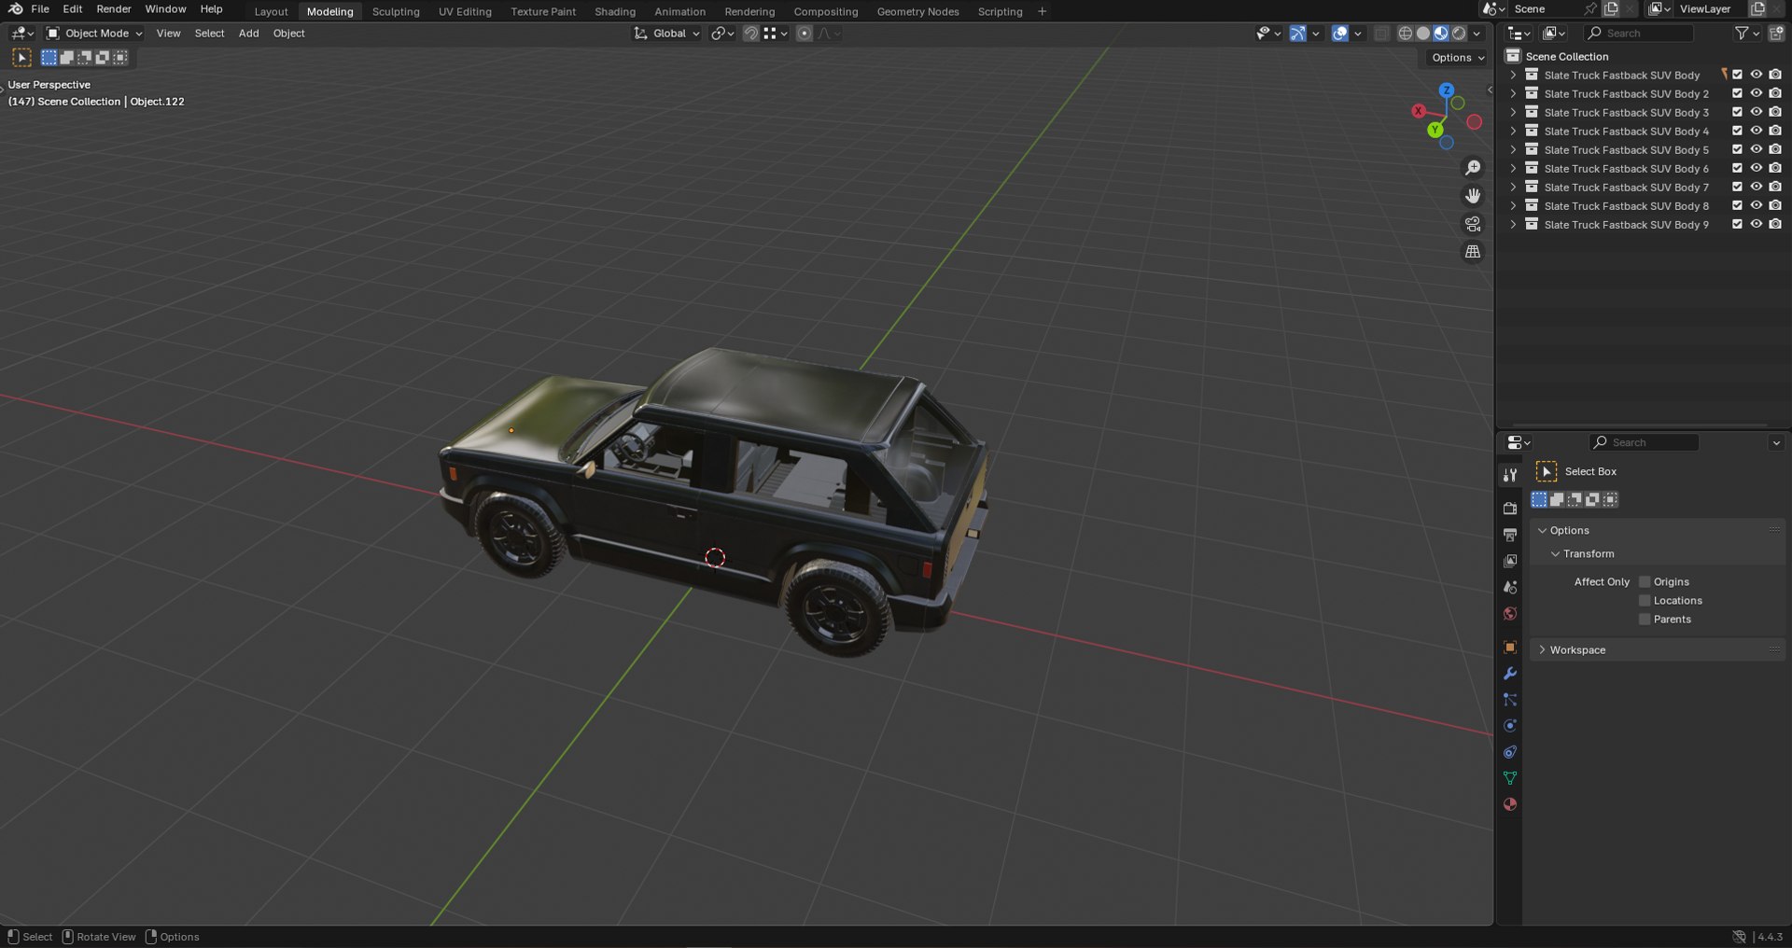Image resolution: width=1792 pixels, height=948 pixels.
Task: Click the viewport Options button
Action: pos(1458,58)
